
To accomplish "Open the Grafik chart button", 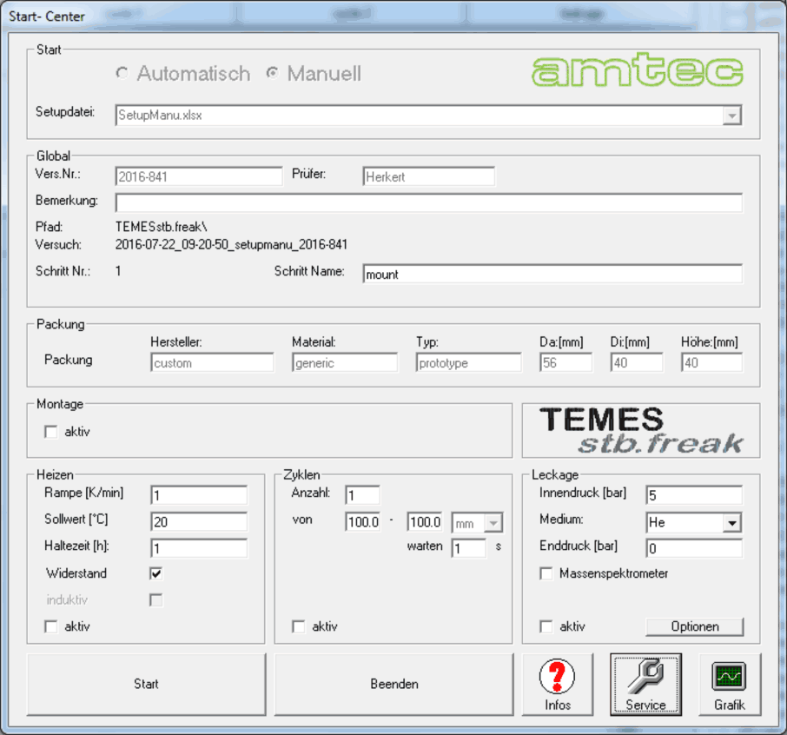I will point(730,685).
